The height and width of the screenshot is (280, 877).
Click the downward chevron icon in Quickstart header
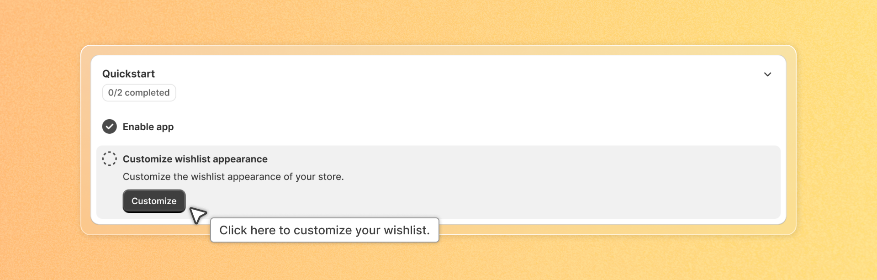767,74
